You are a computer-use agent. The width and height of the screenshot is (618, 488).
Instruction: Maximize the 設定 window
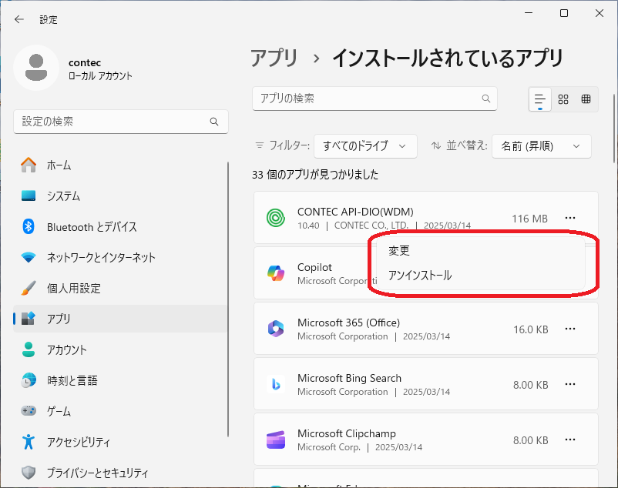(x=564, y=13)
